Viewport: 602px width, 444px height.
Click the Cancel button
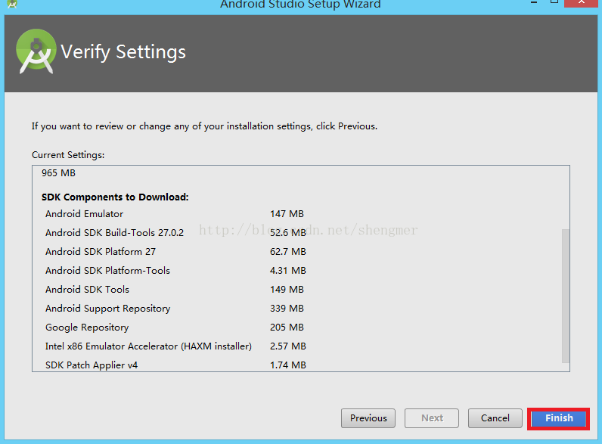[495, 418]
